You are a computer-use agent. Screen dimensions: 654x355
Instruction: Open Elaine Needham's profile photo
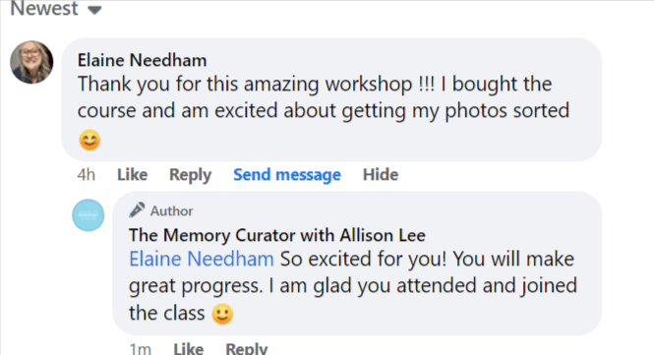coord(31,62)
